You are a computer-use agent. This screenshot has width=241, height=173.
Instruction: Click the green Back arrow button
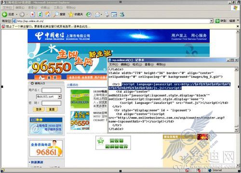[5, 14]
